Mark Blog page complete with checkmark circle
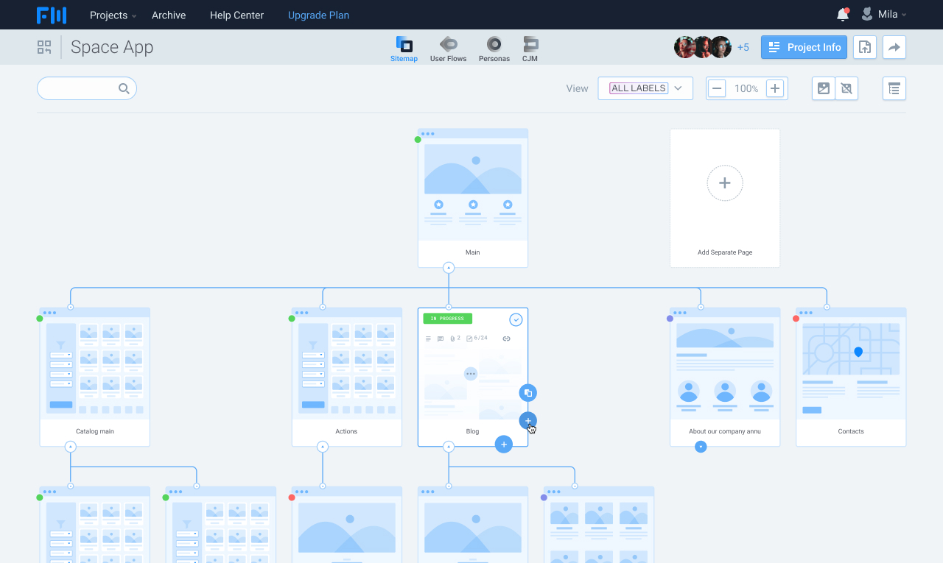This screenshot has height=563, width=943. pyautogui.click(x=516, y=319)
